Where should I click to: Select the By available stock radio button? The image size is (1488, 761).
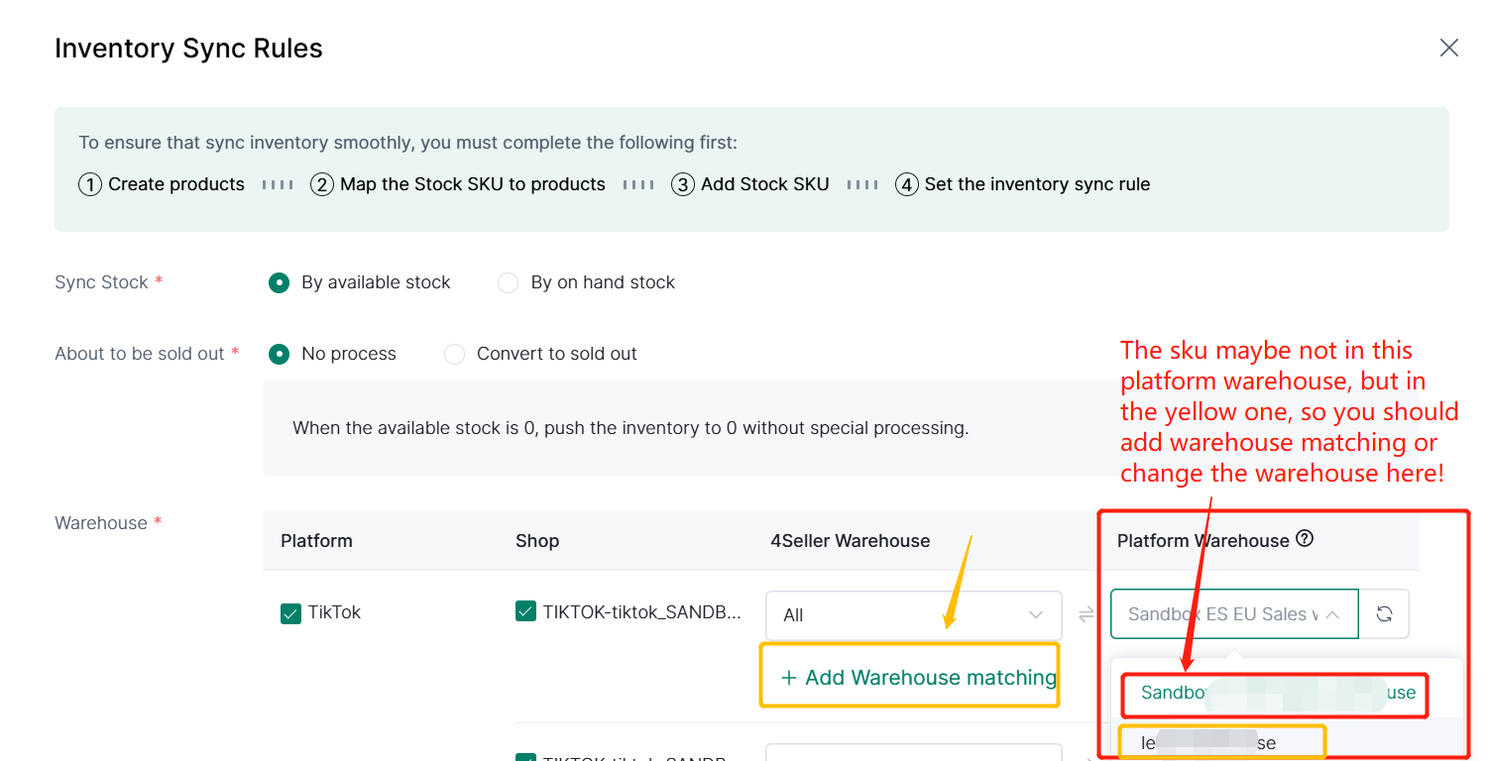click(x=280, y=282)
